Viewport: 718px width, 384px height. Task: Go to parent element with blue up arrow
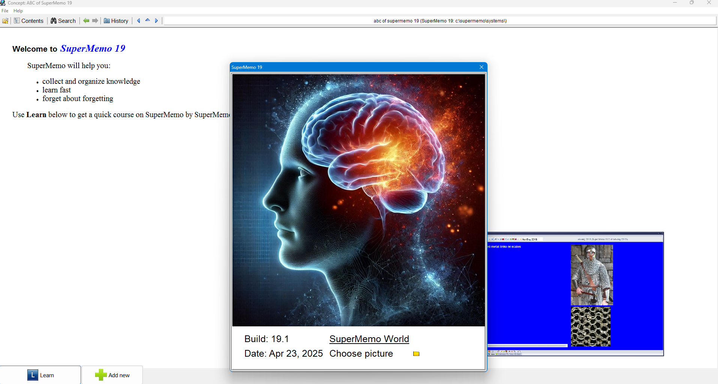tap(148, 20)
